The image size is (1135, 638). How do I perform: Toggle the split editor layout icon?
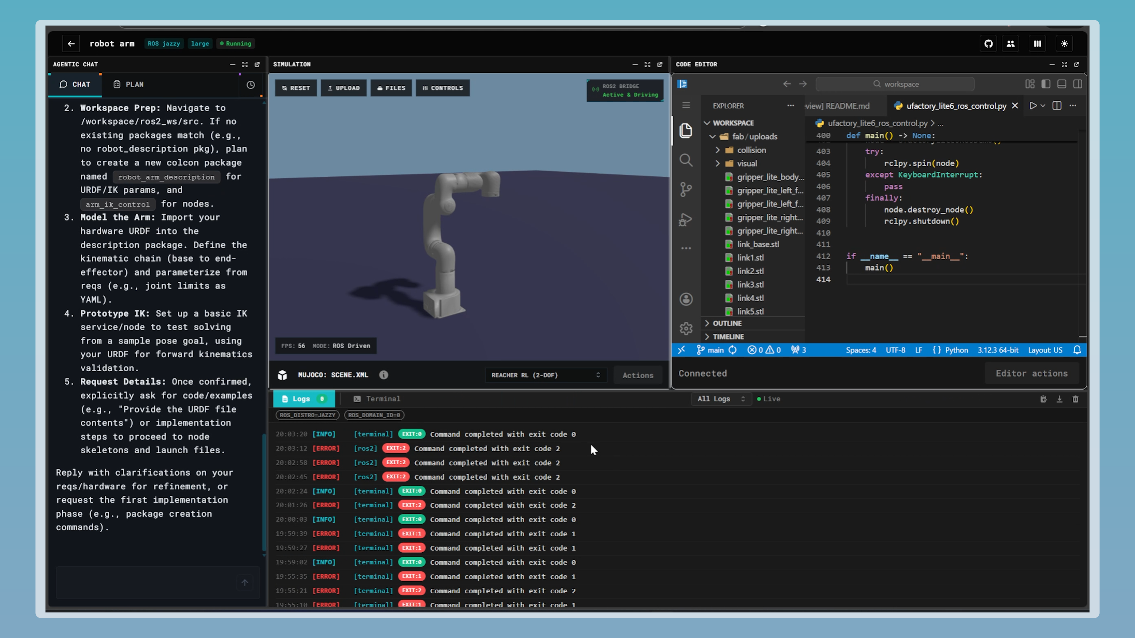1057,106
